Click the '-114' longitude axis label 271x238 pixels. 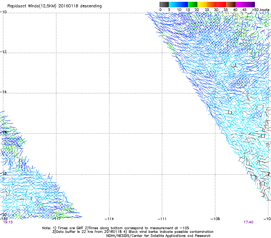point(109,219)
